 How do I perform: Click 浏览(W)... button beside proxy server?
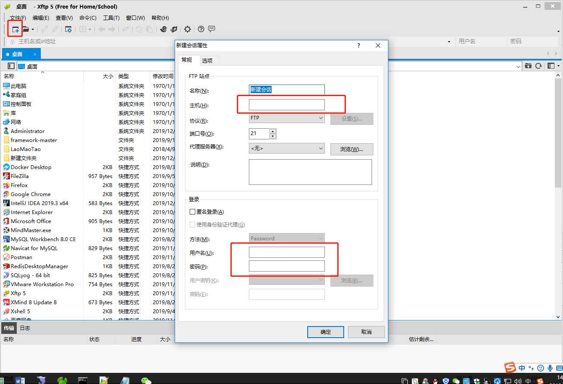pyautogui.click(x=352, y=149)
